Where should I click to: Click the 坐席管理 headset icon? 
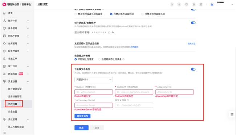[4, 43]
